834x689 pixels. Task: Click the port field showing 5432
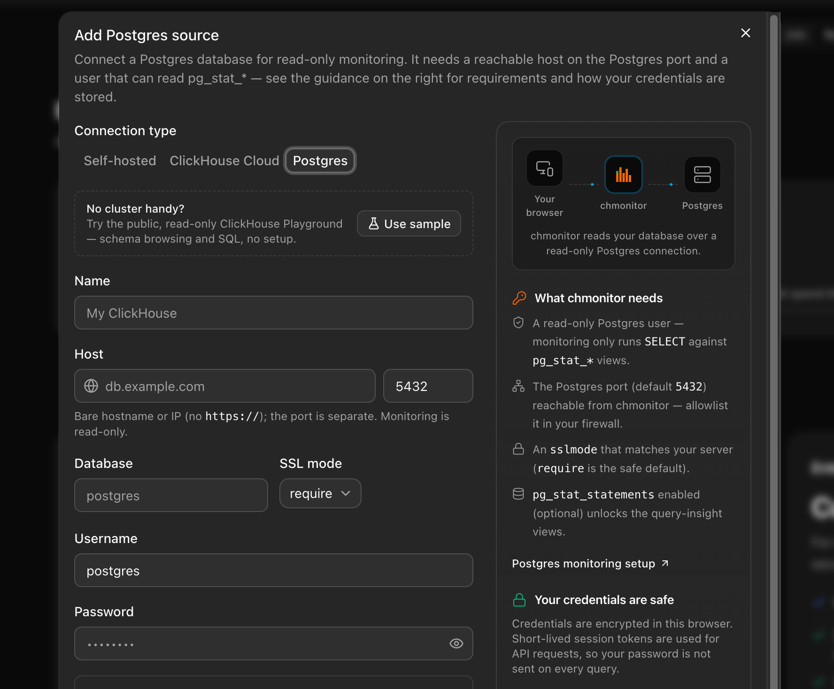[x=428, y=386]
